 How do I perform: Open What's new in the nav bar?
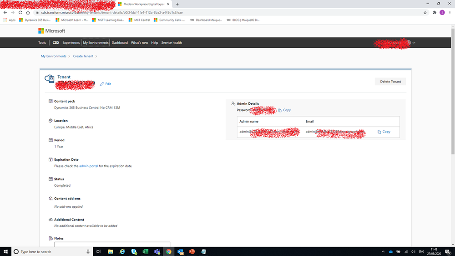[x=139, y=43]
